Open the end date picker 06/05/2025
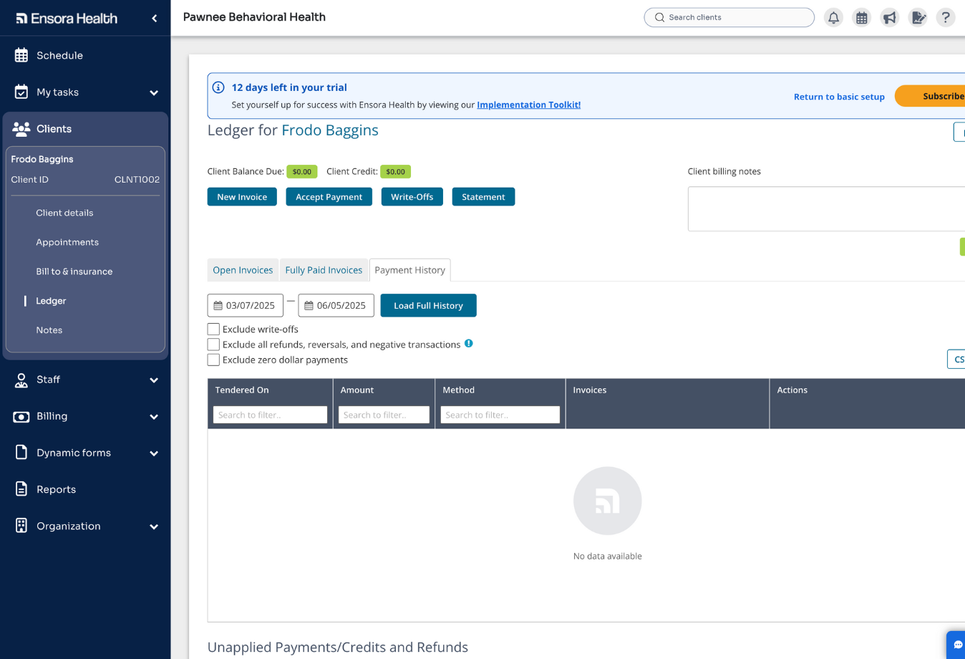 click(x=336, y=305)
